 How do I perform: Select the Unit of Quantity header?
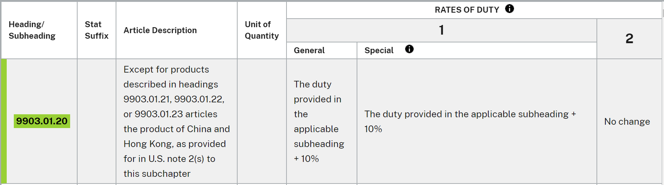pos(261,30)
